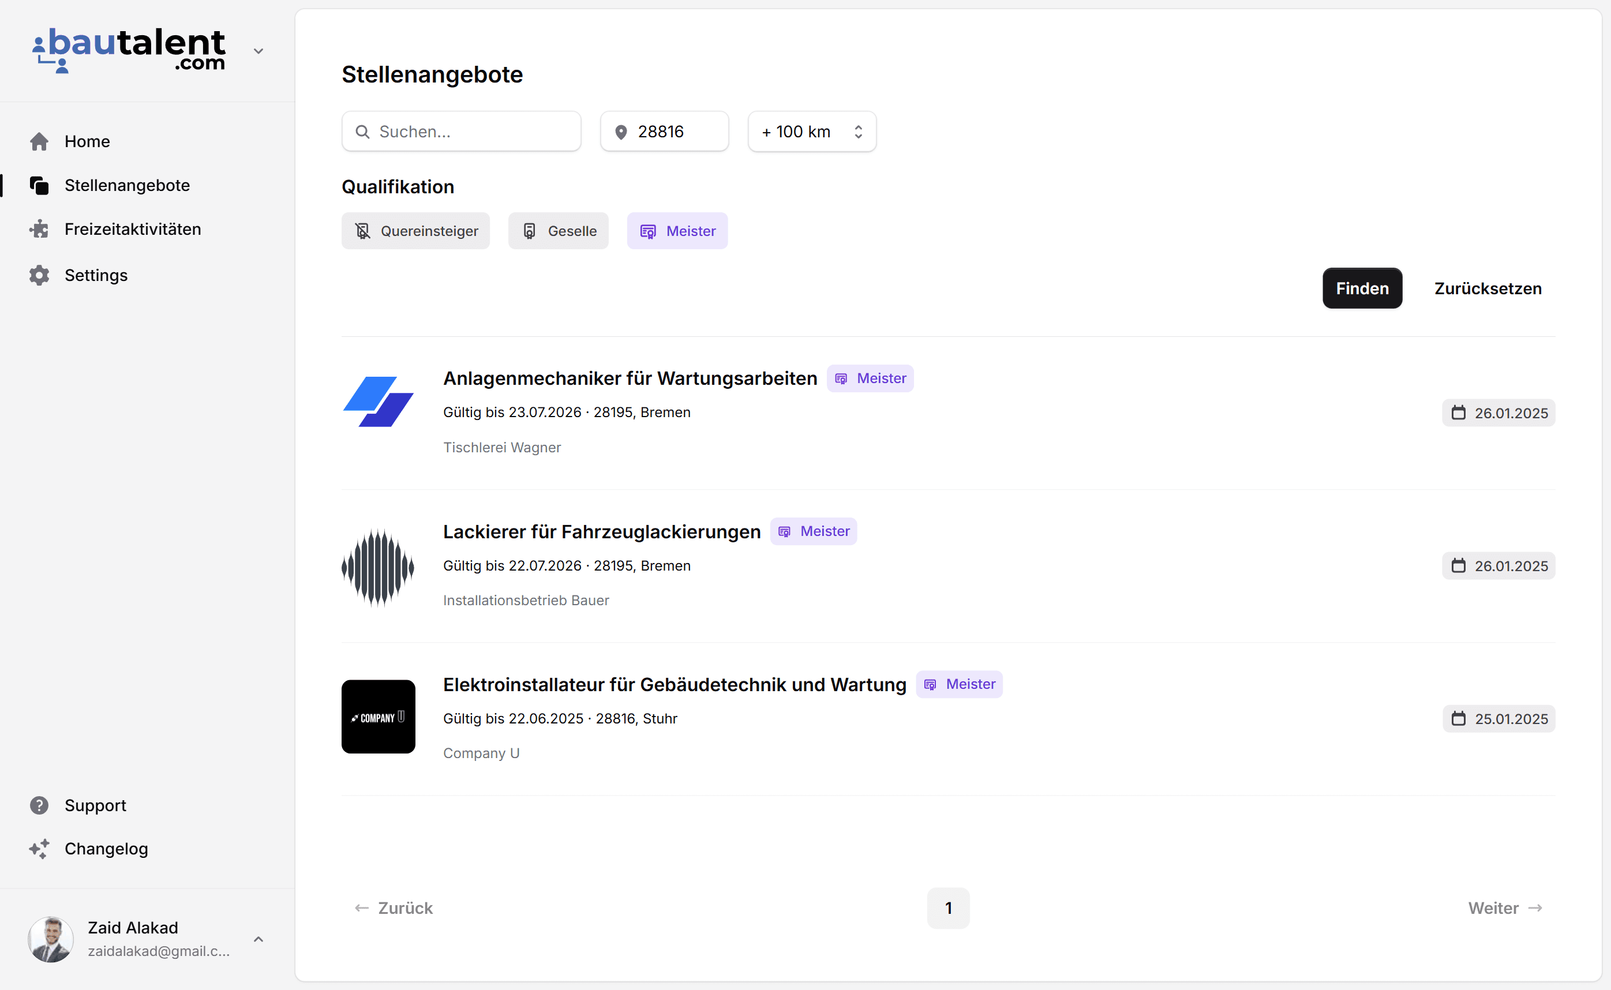The width and height of the screenshot is (1611, 990).
Task: Expand the dropdown next to the logo
Action: click(x=258, y=50)
